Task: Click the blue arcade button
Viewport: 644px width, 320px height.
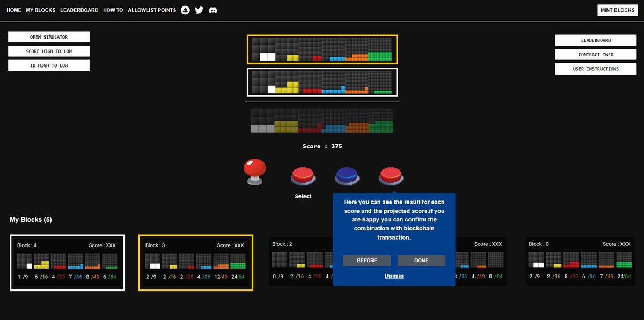Action: click(347, 176)
